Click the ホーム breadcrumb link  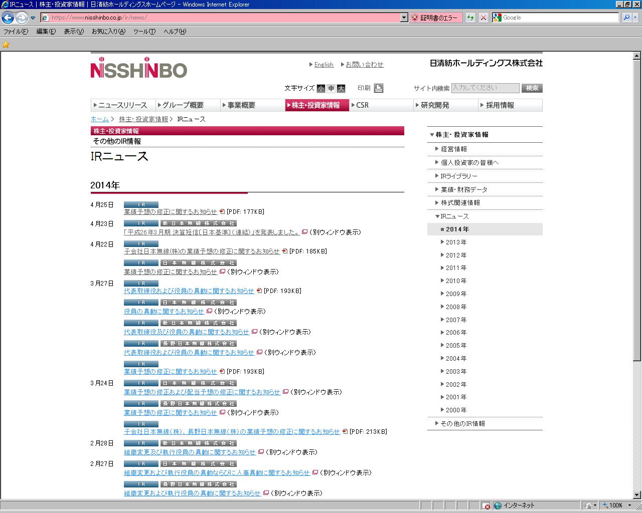tap(100, 119)
